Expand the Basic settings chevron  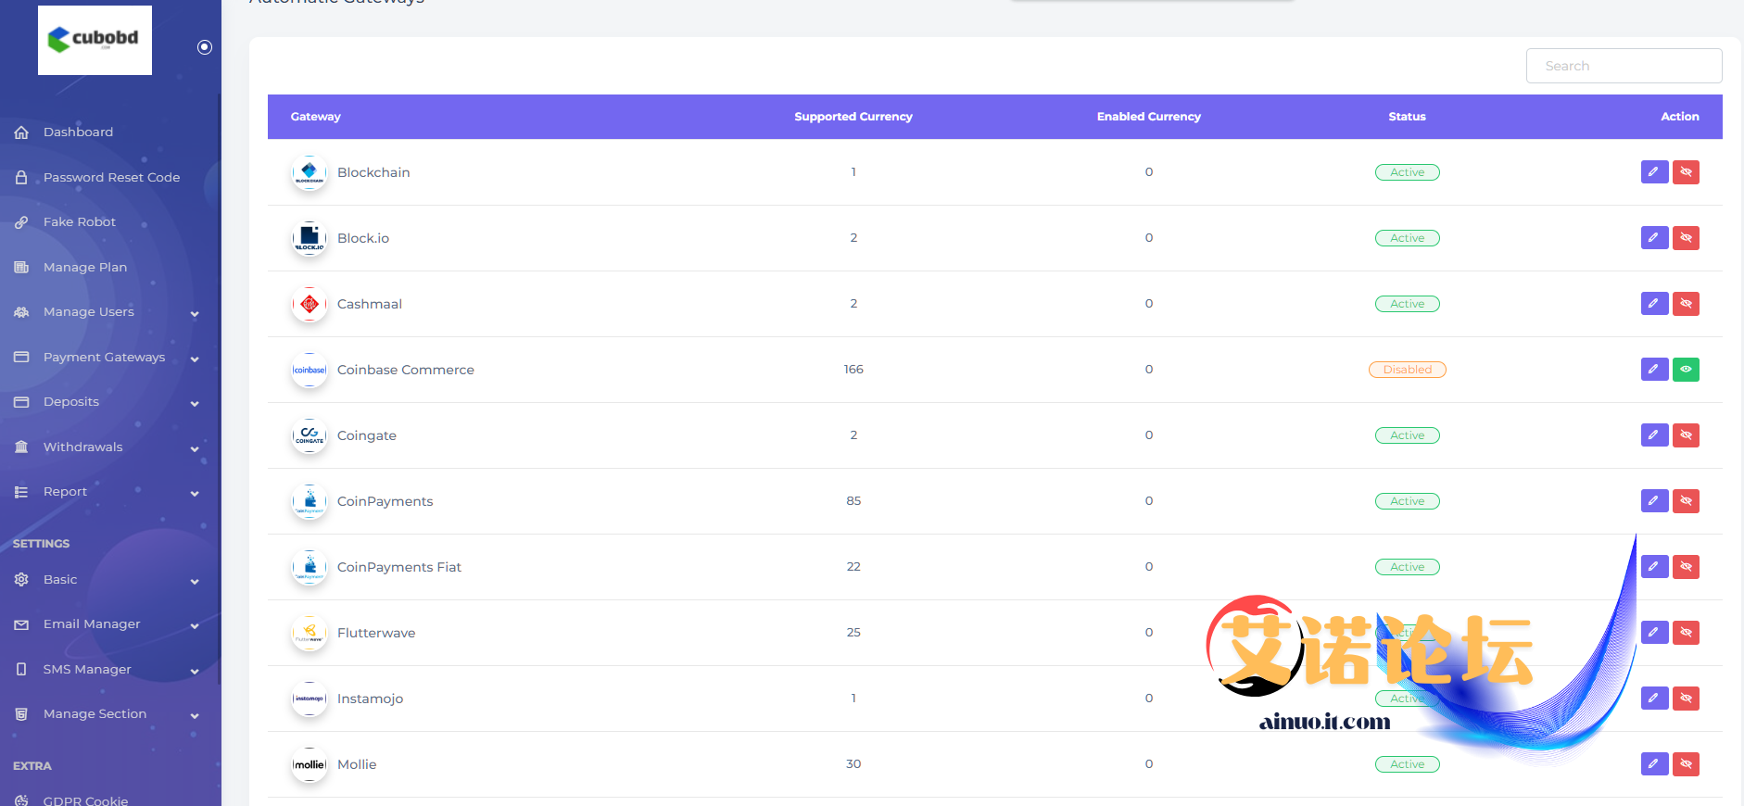(195, 582)
